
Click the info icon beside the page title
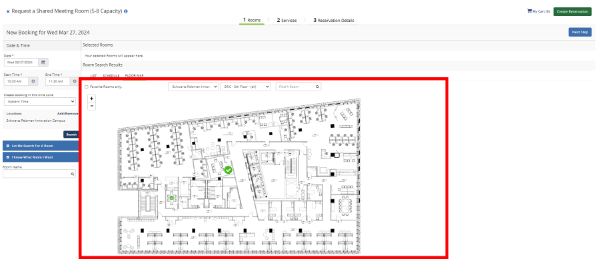pos(126,11)
